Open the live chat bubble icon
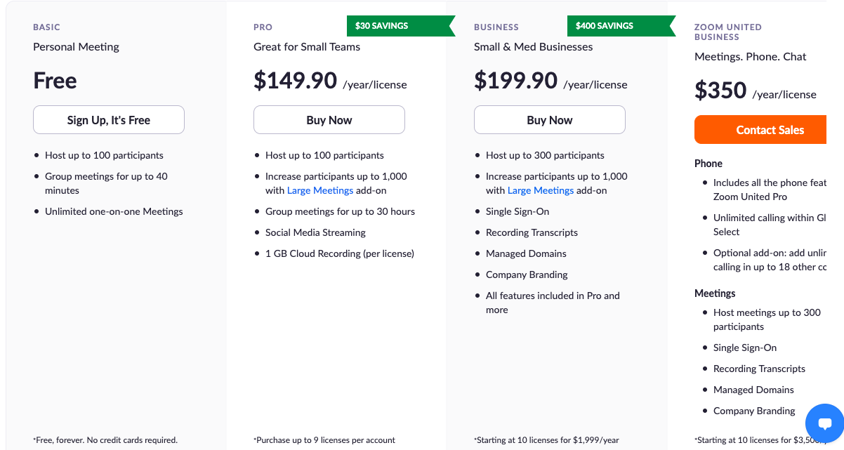844x450 pixels. tap(824, 423)
